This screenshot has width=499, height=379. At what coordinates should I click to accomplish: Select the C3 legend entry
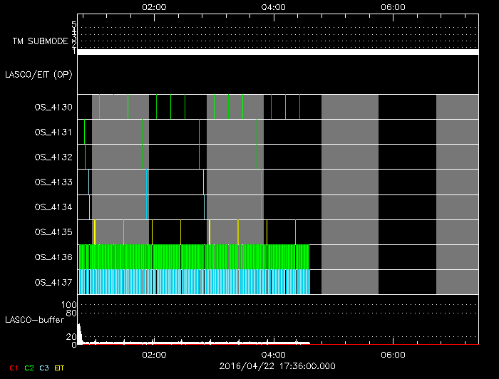tap(45, 368)
